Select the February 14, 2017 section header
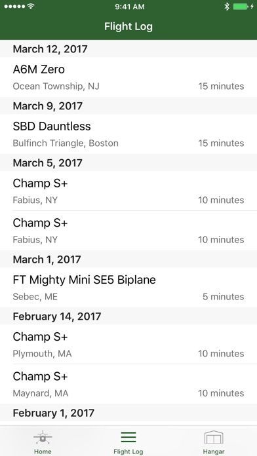257x456 pixels. point(128,316)
